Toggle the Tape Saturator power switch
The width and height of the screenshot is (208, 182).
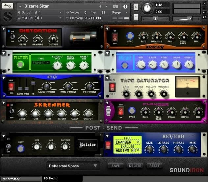[x=112, y=87]
